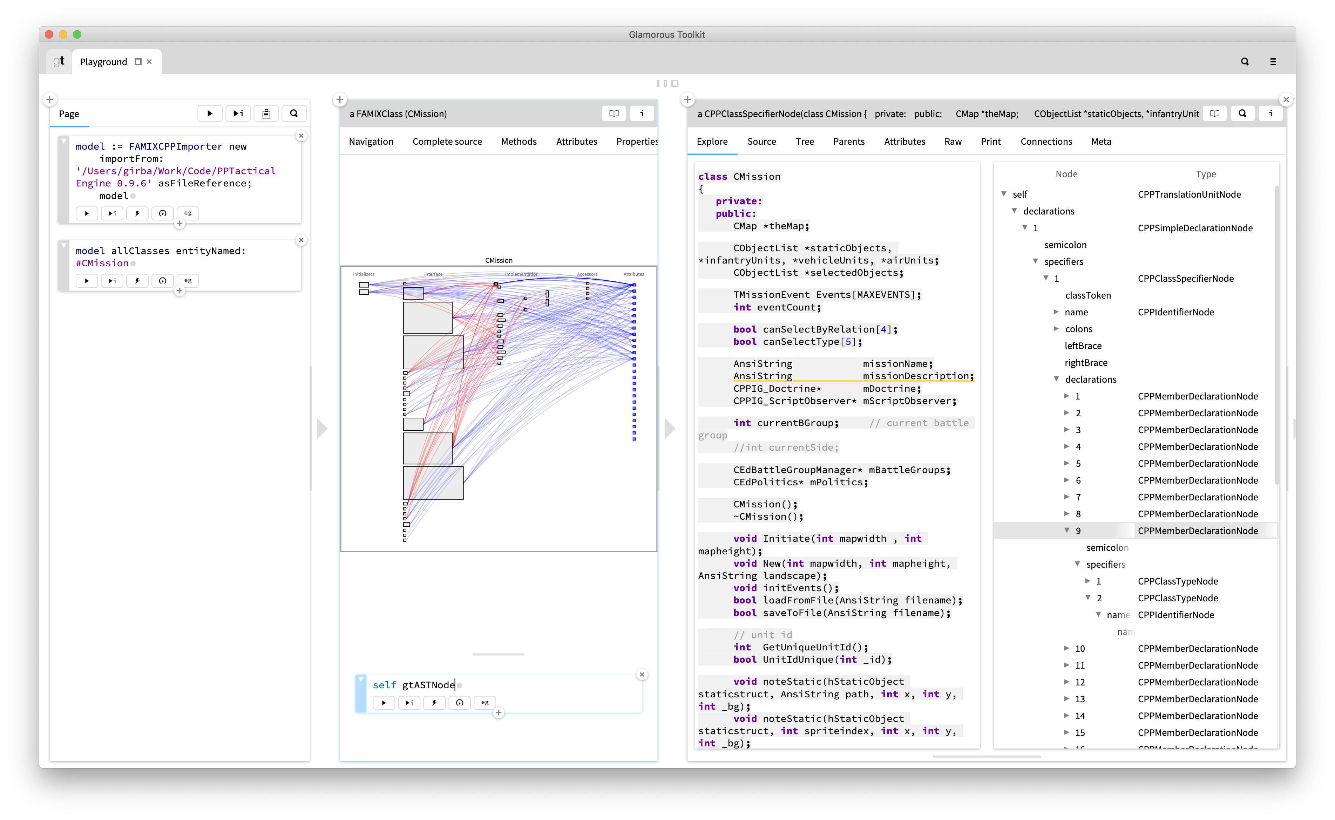Click the 'gt' home button
This screenshot has height=820, width=1335.
coord(59,61)
